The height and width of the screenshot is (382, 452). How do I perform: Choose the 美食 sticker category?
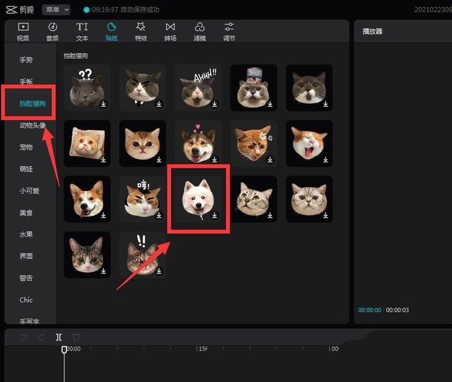point(26,213)
